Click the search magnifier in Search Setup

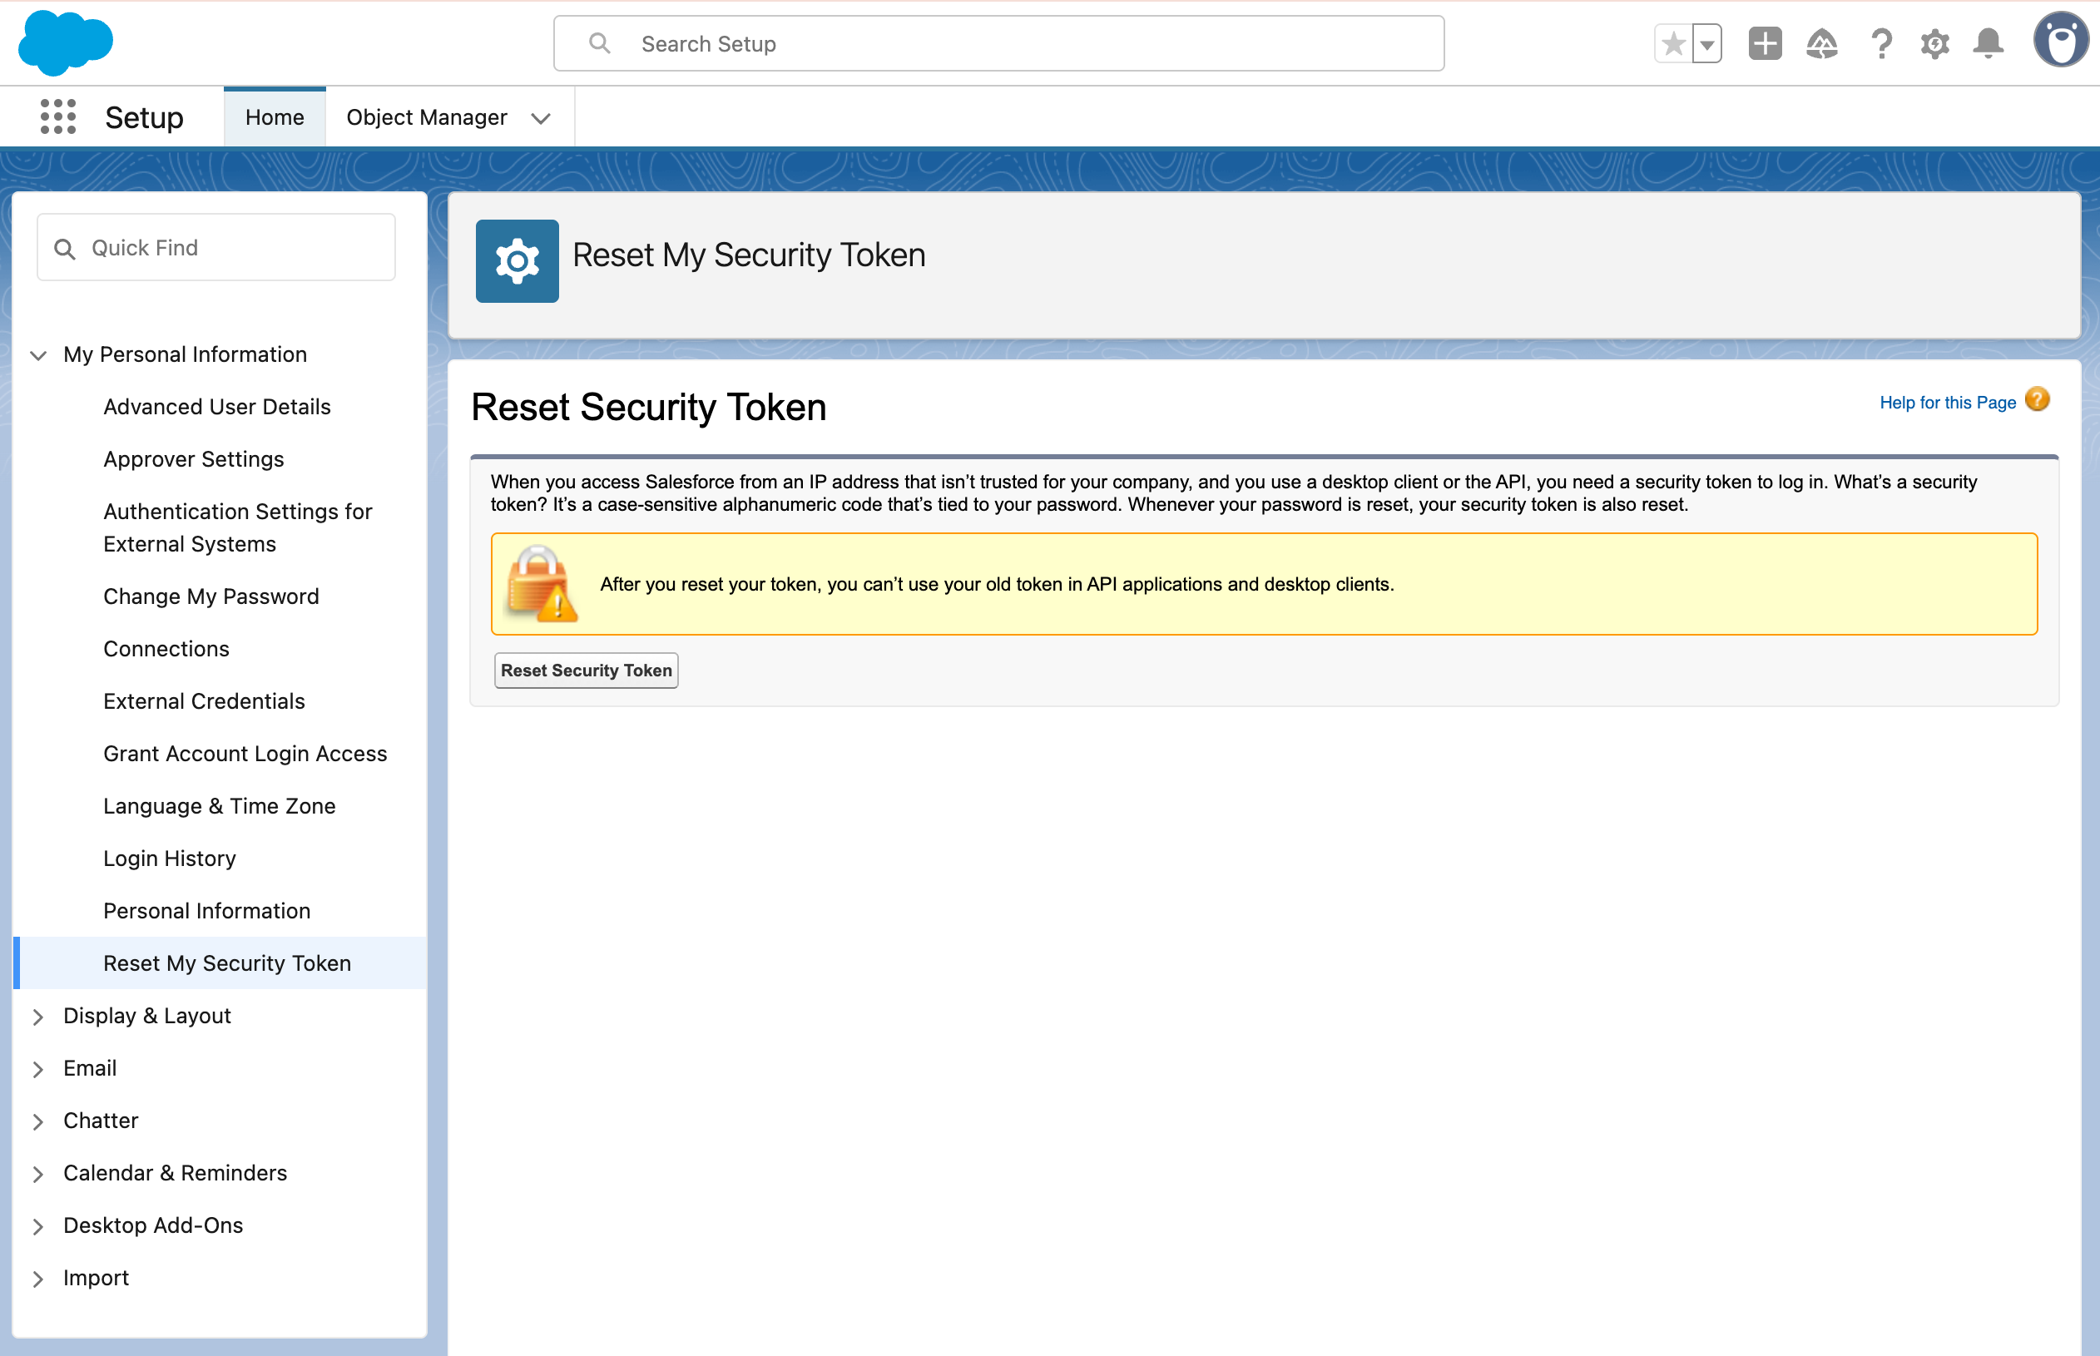[x=600, y=43]
